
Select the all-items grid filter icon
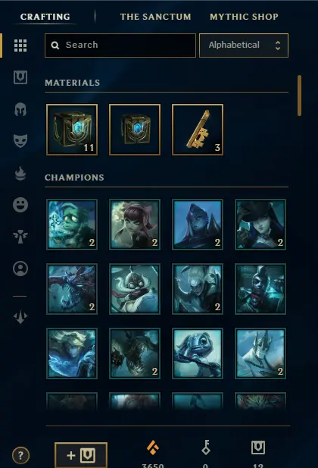20,46
